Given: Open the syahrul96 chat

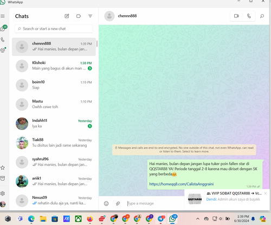Looking at the screenshot, I should pos(54,162).
